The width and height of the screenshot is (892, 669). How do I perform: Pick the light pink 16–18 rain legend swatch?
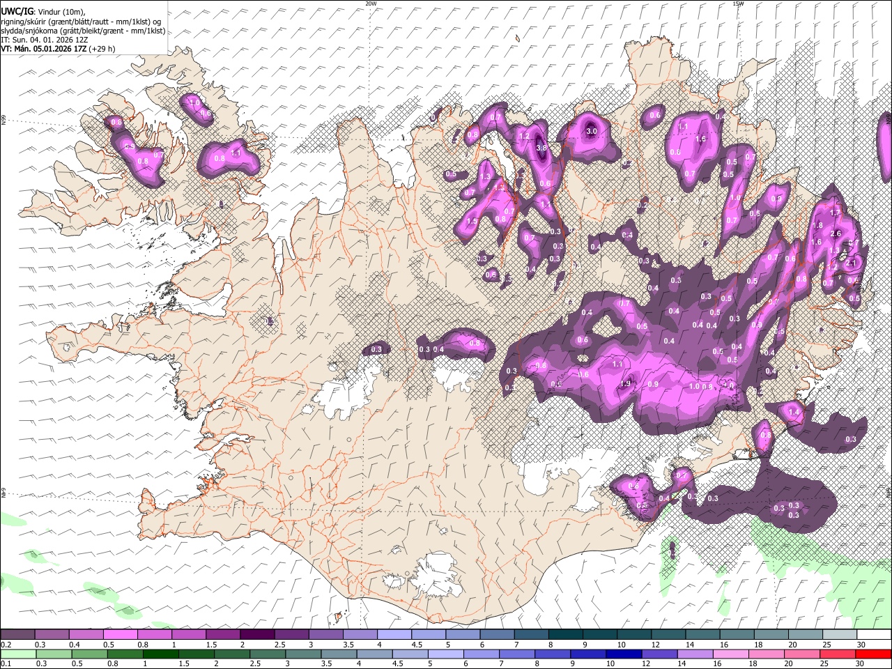pos(730,654)
